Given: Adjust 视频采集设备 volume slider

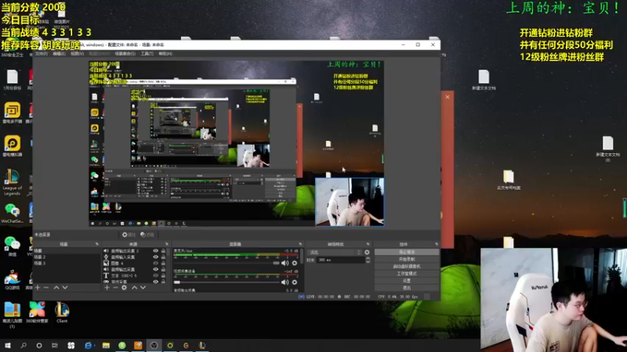Looking at the screenshot, I should point(227,282).
